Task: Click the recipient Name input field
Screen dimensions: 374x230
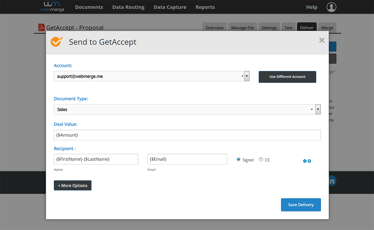Action: click(x=96, y=159)
